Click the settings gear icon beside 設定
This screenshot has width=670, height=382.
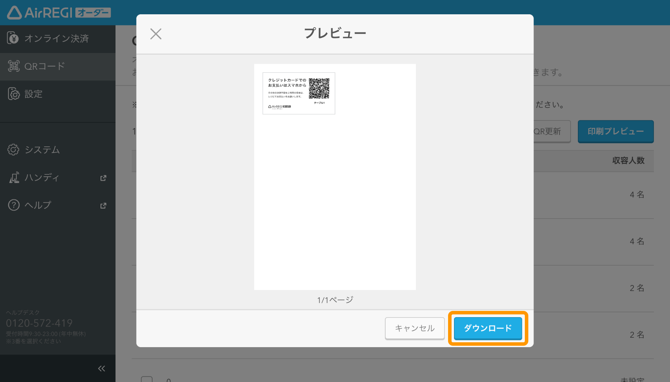pyautogui.click(x=14, y=94)
